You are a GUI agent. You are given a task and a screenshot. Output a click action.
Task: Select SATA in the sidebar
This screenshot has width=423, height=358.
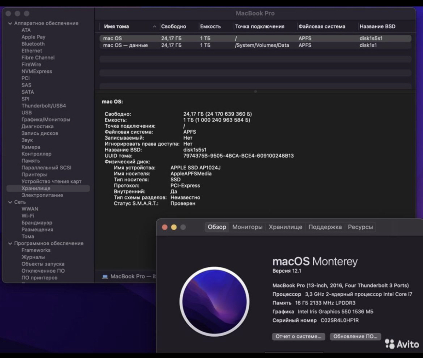click(28, 92)
